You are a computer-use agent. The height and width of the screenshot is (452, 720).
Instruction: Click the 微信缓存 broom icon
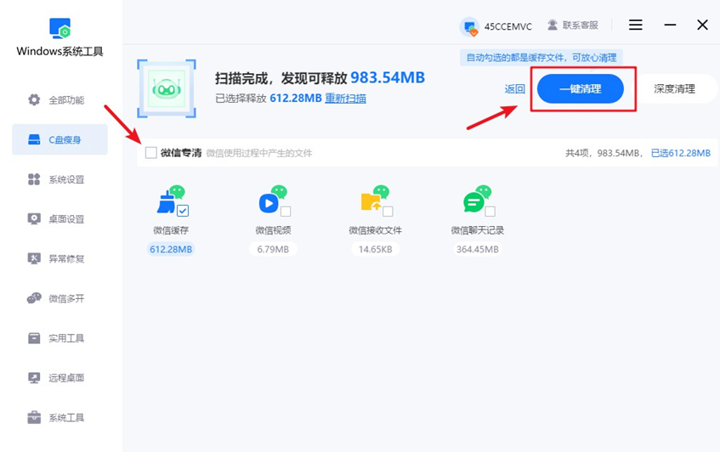167,201
